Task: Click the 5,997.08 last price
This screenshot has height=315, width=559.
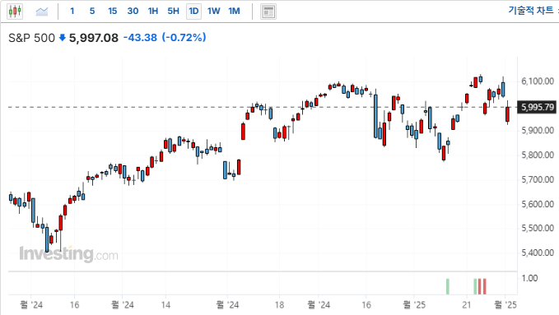Action: pos(93,38)
